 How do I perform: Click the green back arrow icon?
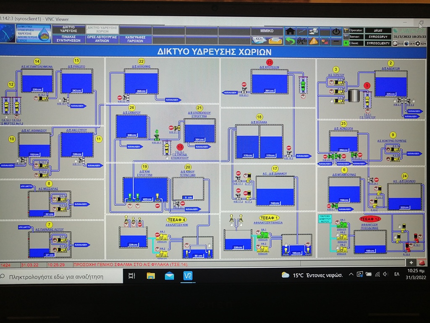(290, 41)
